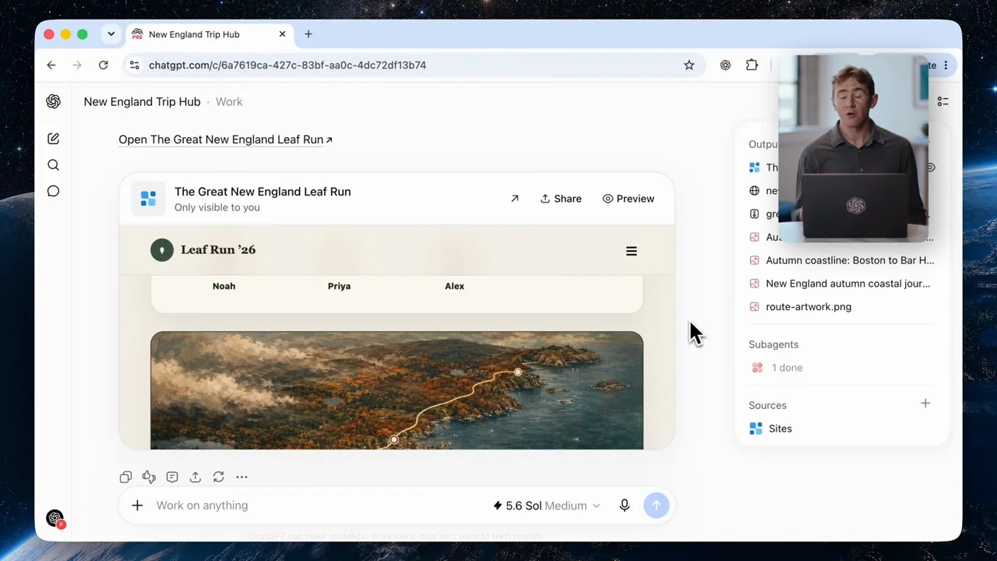Click the Alex name label
The height and width of the screenshot is (561, 997).
pyautogui.click(x=454, y=286)
